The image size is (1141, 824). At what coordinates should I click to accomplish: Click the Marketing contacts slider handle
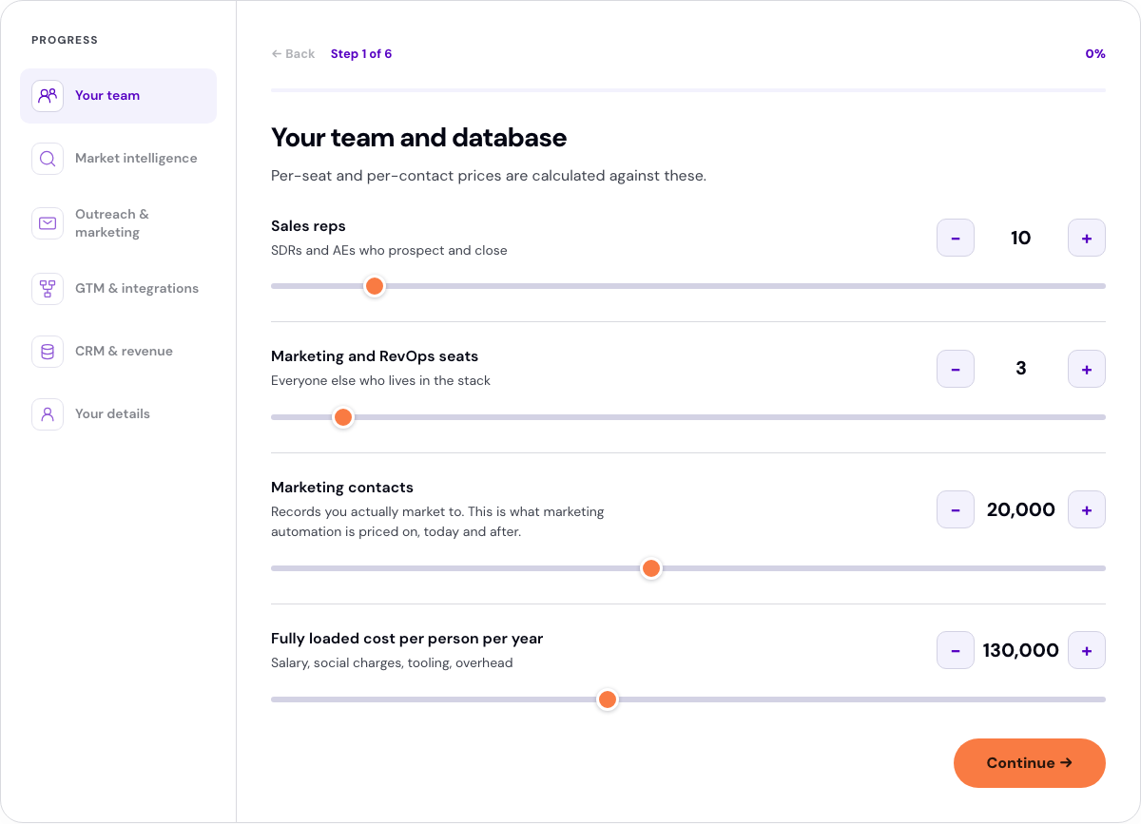651,568
